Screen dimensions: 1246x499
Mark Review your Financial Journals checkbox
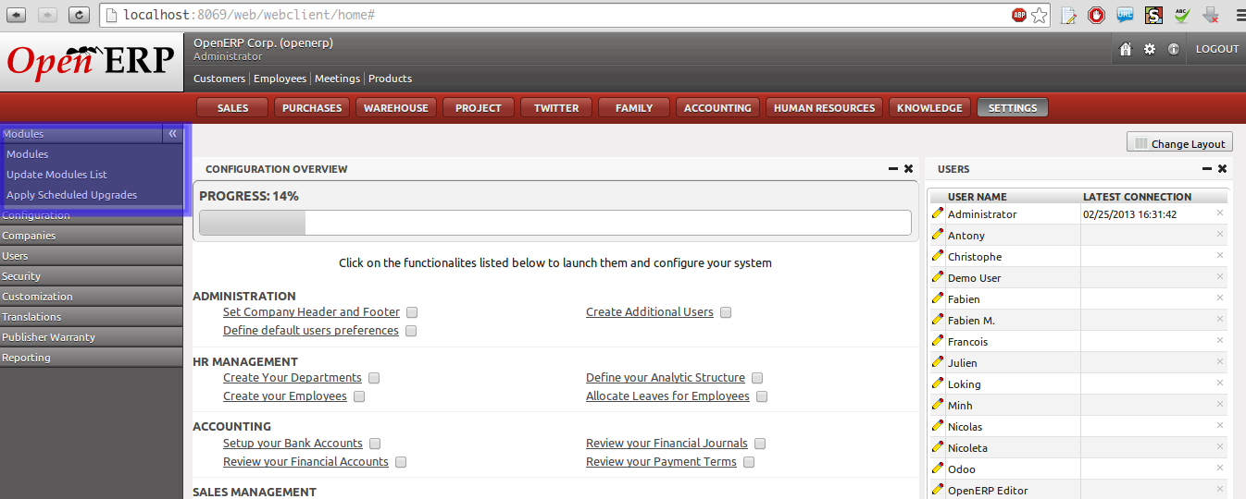tap(760, 444)
